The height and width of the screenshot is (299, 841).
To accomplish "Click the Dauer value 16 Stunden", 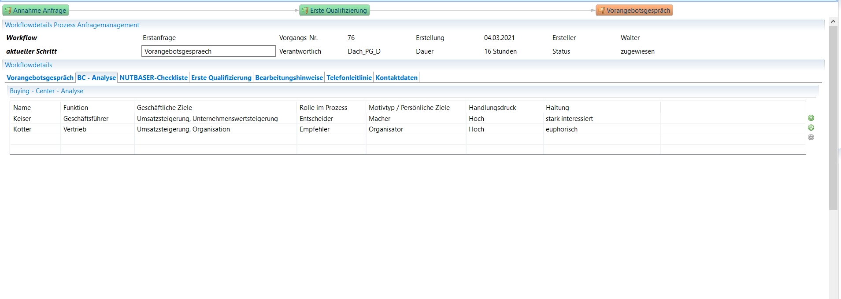I will tap(500, 51).
